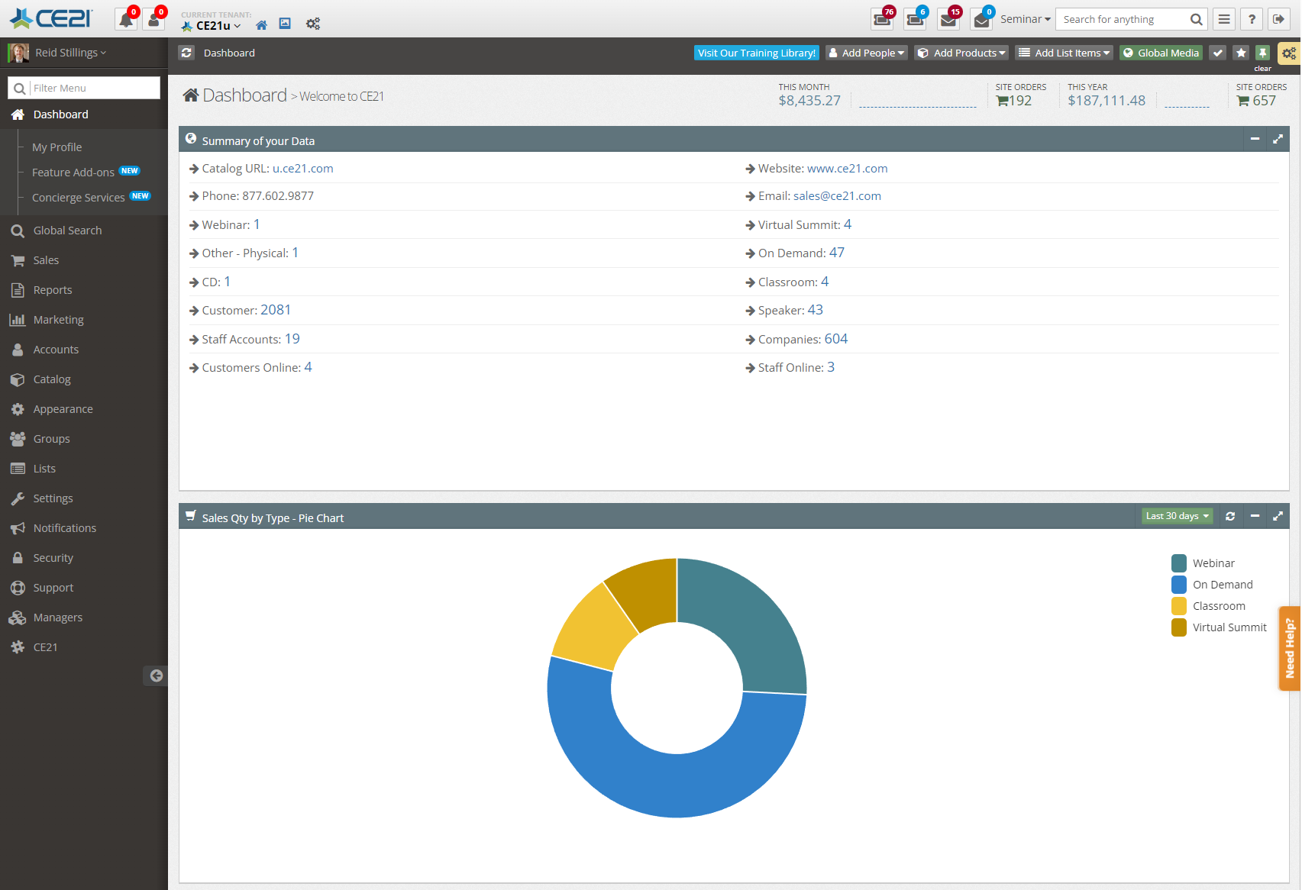Open tenant settings gears icon
The height and width of the screenshot is (890, 1302).
pos(313,24)
